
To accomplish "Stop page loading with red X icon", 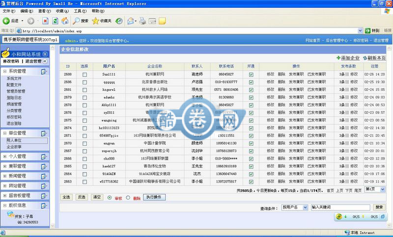I will 45,21.
